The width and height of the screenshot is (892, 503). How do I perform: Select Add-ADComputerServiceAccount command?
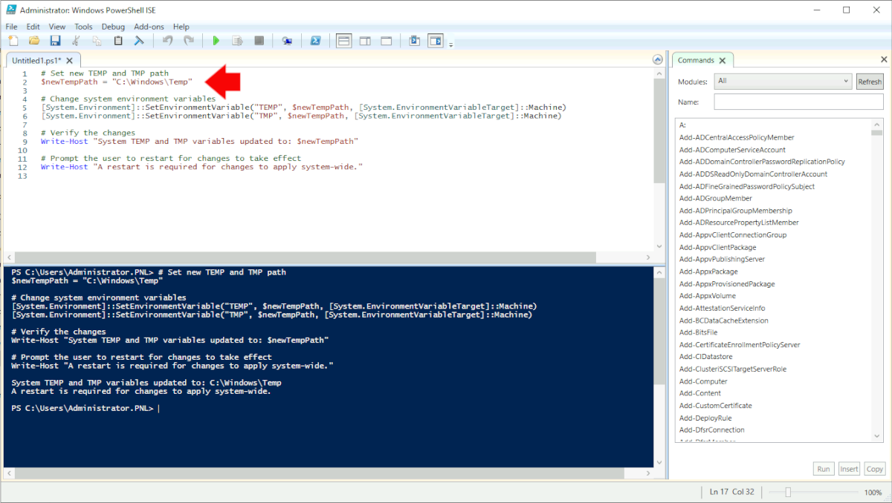click(732, 150)
